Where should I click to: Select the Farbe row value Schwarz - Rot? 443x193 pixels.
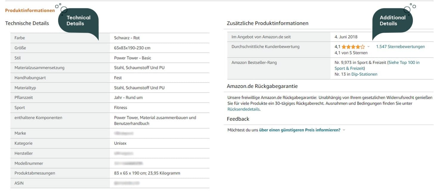pyautogui.click(x=127, y=38)
